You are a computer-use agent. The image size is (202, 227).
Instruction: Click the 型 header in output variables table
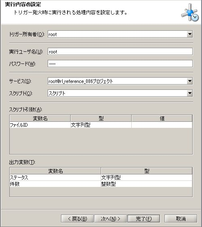147,171
